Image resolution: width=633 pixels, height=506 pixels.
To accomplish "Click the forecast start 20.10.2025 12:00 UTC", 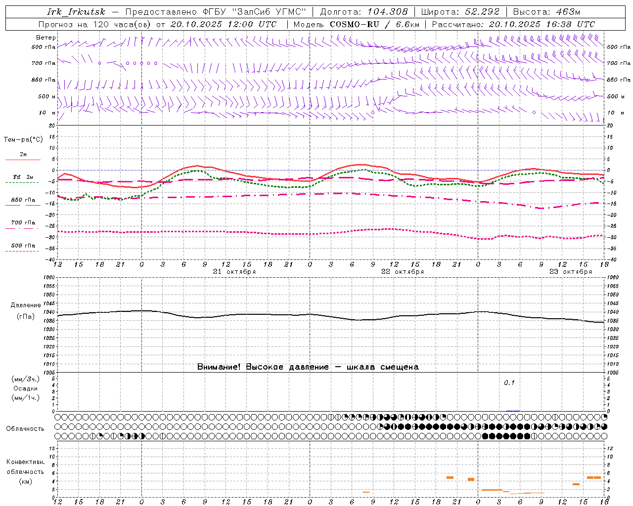I will pyautogui.click(x=224, y=24).
